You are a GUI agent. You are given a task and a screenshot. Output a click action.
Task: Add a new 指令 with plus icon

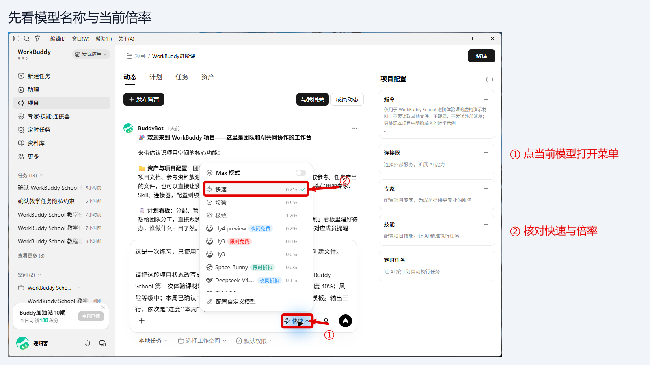[x=486, y=99]
